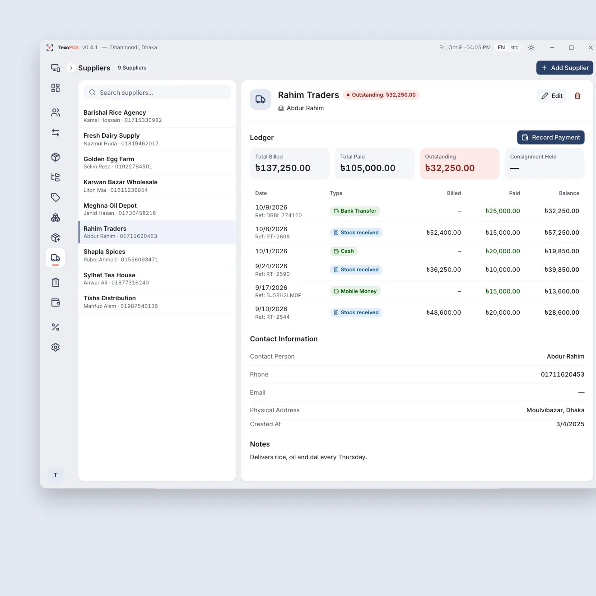Toggle the light theme sun icon

tap(531, 47)
